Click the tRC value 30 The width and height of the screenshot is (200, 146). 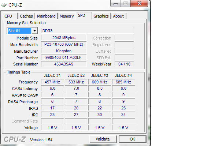point(100,115)
